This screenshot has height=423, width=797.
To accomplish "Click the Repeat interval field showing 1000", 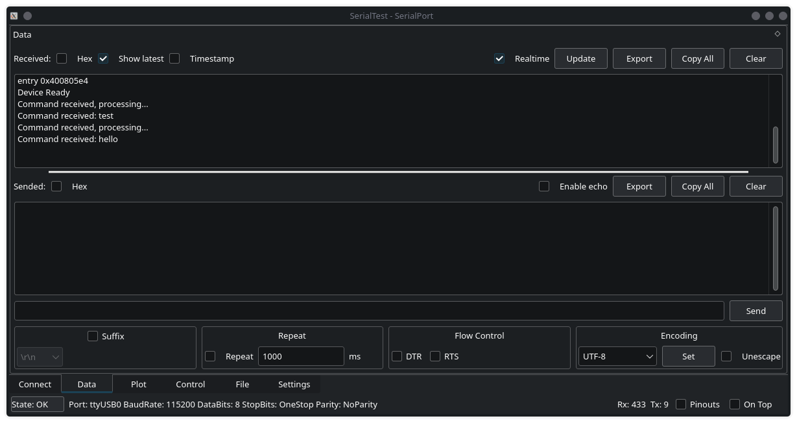I will pos(301,356).
